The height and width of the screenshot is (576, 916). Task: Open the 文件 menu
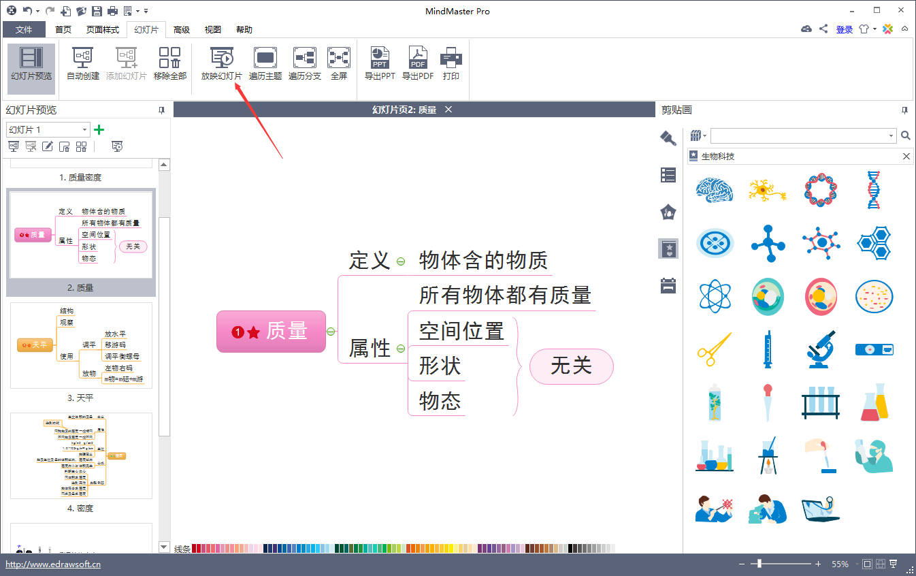(x=24, y=29)
